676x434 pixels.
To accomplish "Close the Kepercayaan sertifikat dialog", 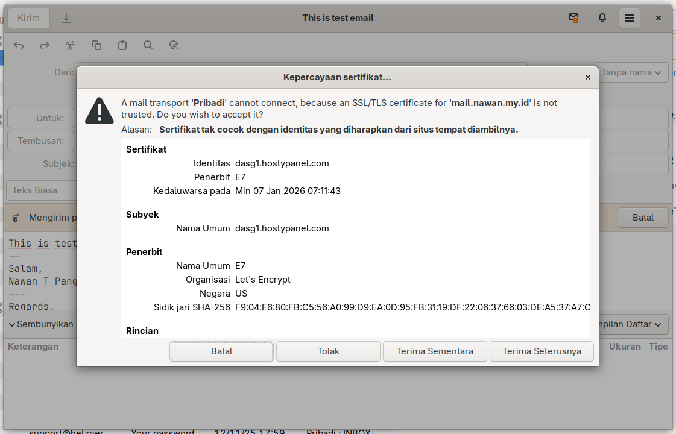I will click(587, 77).
